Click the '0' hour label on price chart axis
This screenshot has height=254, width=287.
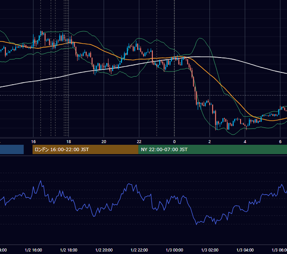coord(174,142)
